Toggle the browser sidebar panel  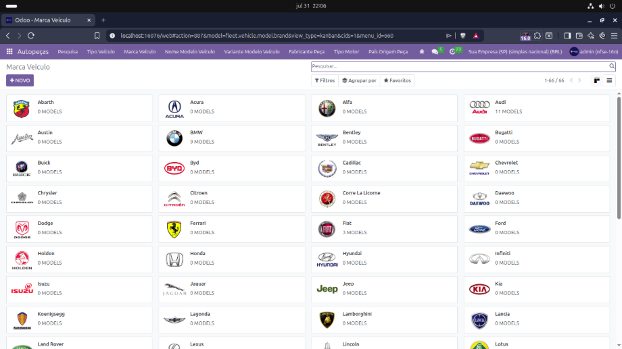coord(567,36)
